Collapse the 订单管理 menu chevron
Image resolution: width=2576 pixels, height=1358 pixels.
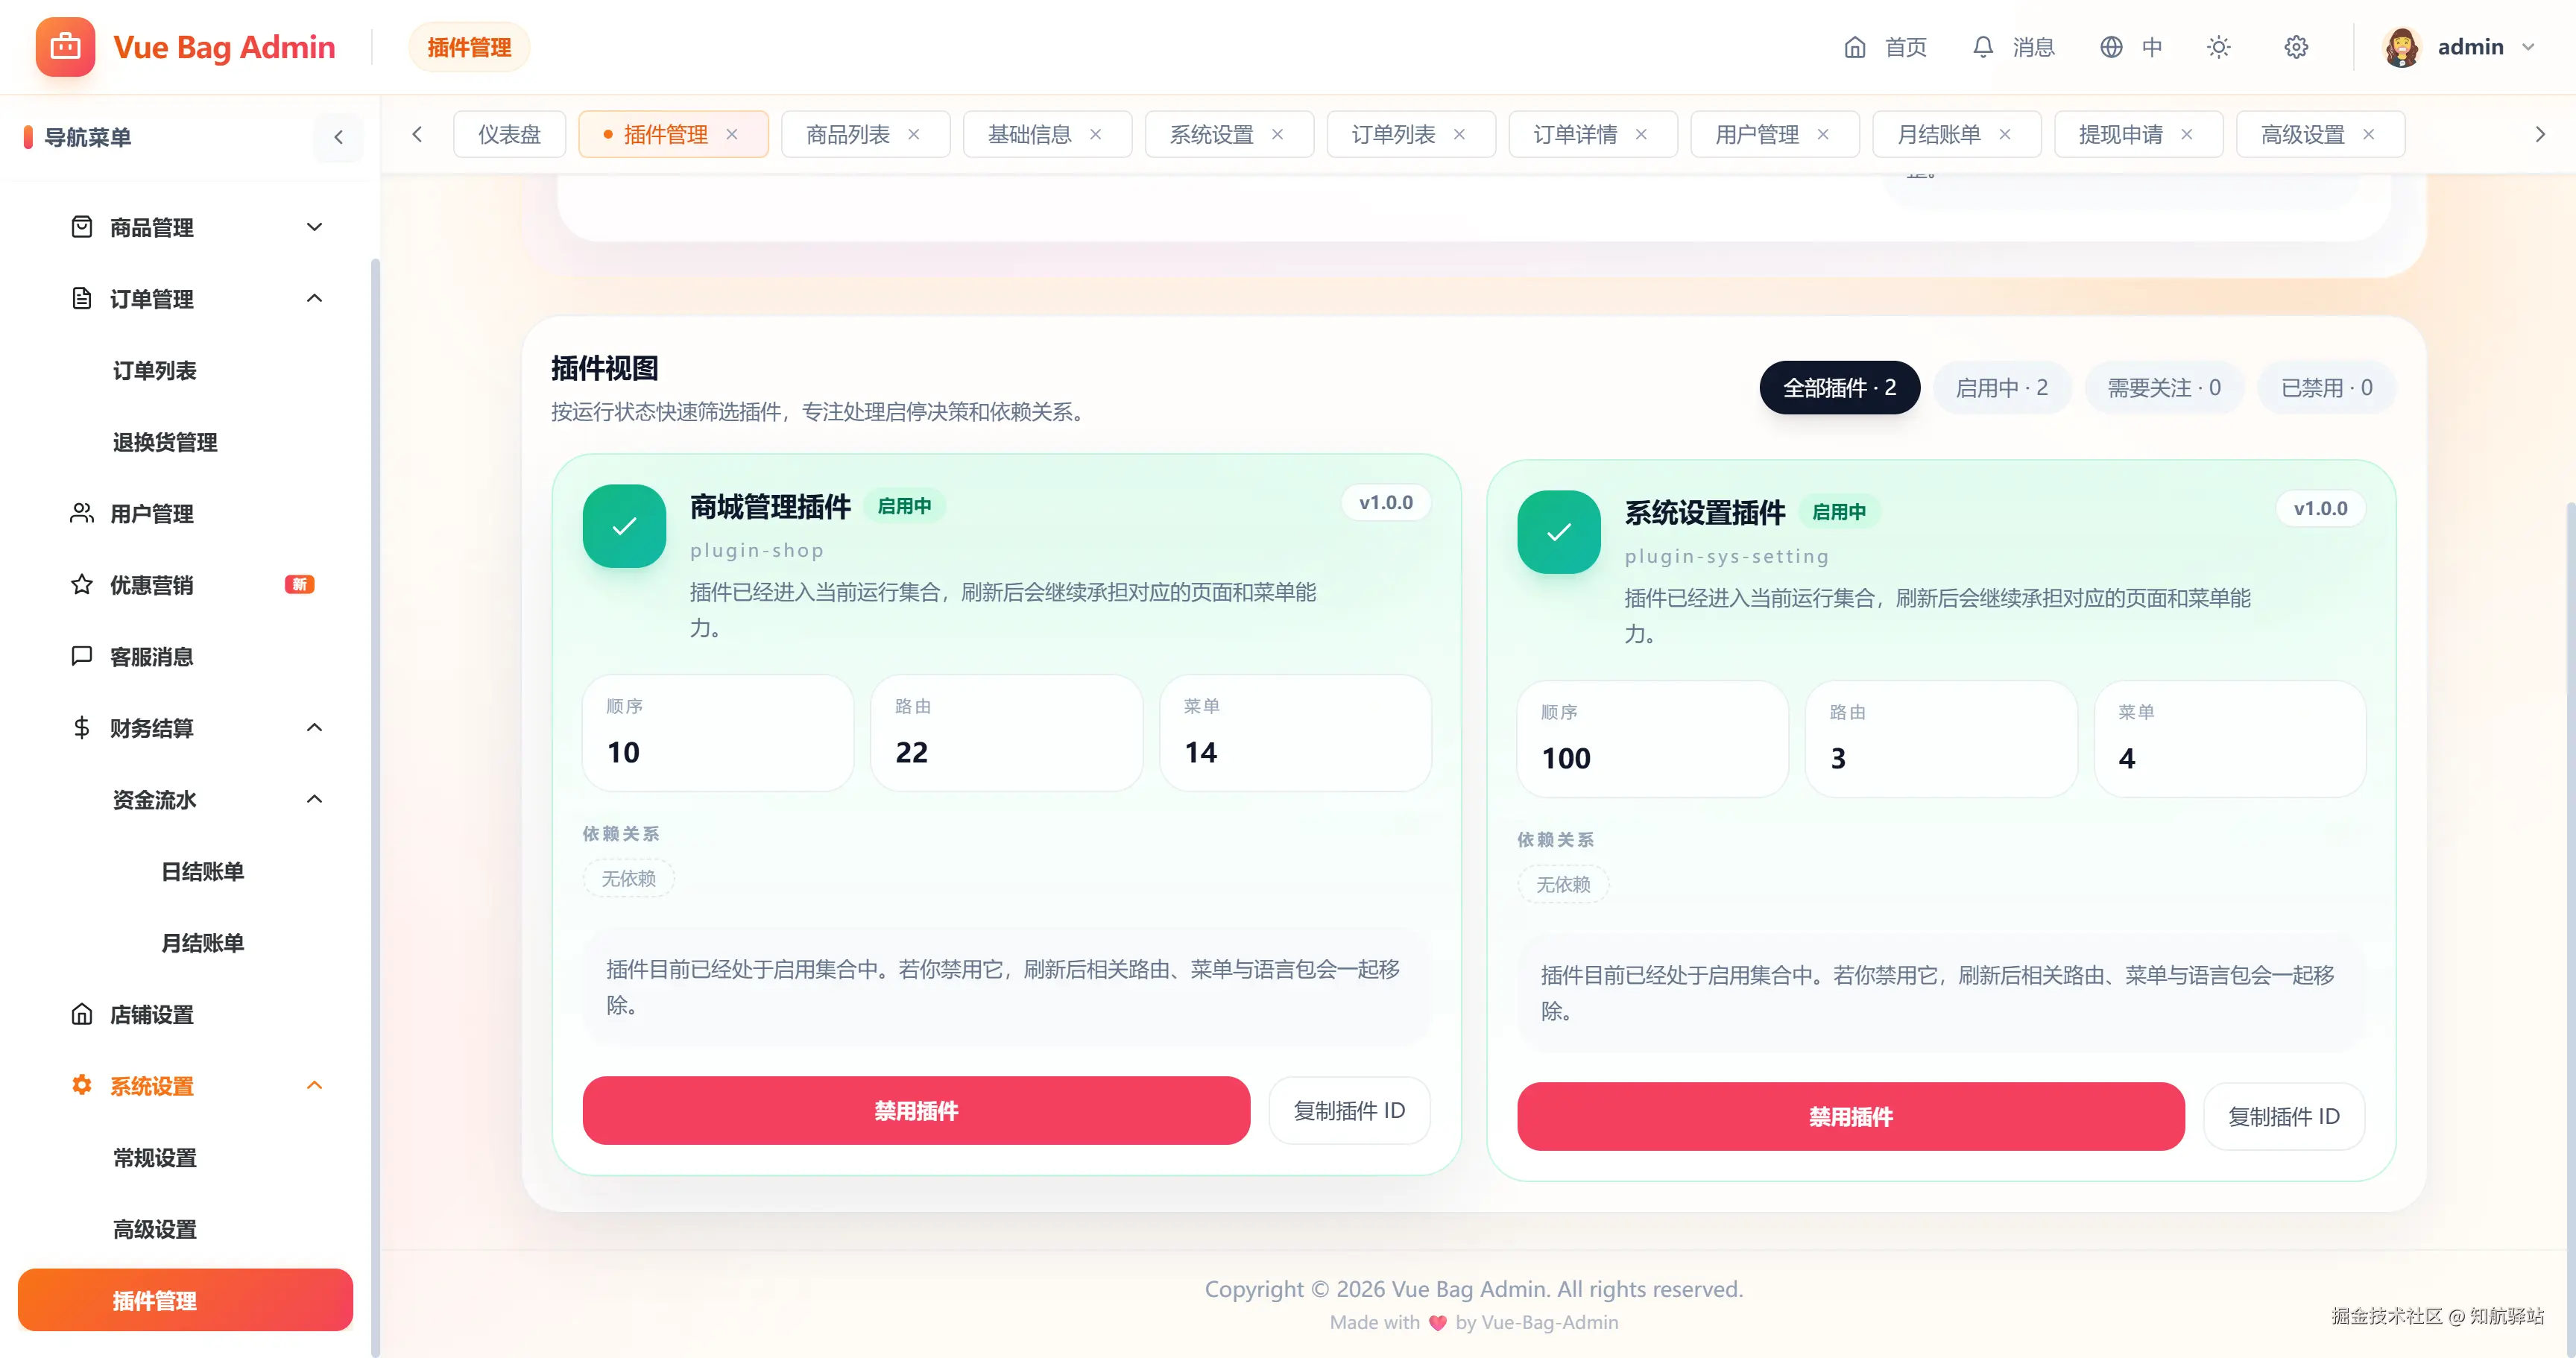tap(314, 298)
